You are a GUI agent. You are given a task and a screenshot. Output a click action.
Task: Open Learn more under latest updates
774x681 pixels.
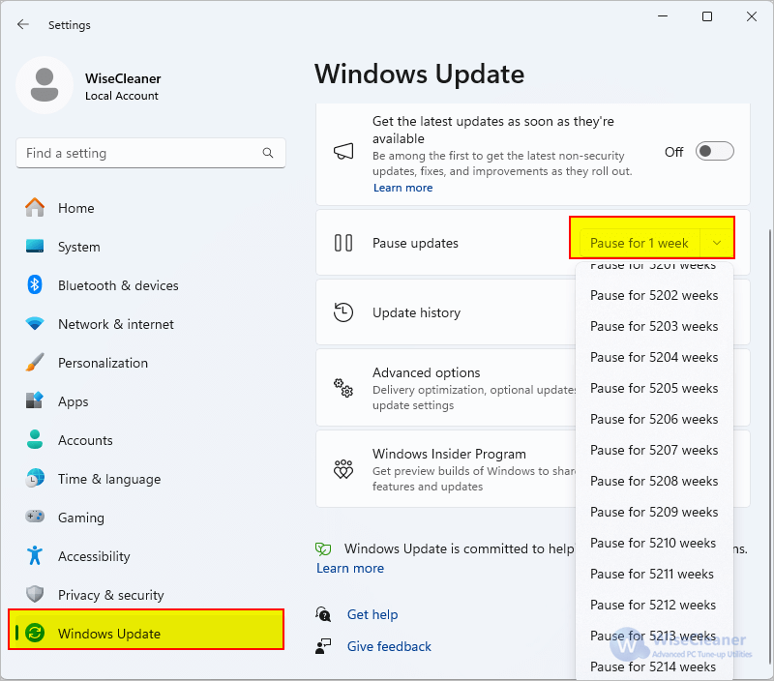(x=402, y=188)
